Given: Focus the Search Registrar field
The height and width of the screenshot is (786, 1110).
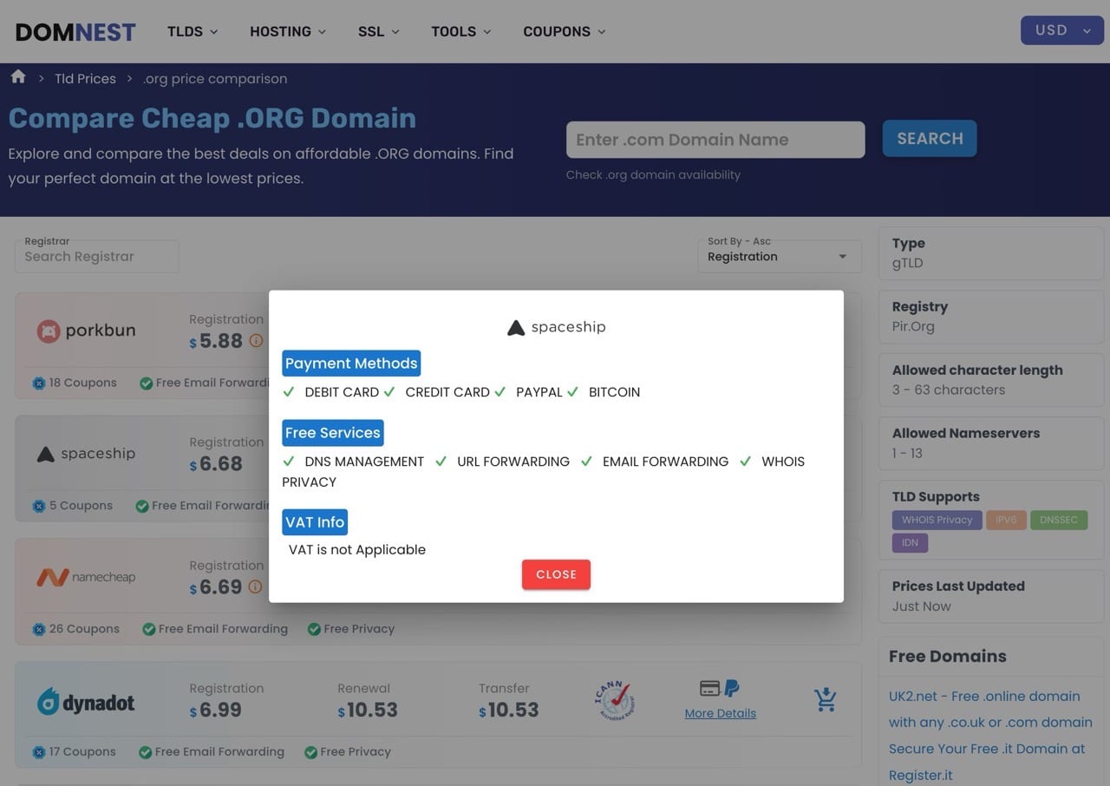Looking at the screenshot, I should (x=96, y=257).
